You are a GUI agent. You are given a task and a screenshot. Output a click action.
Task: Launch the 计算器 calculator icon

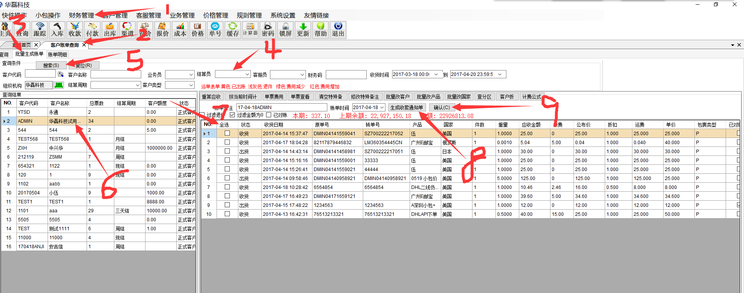point(250,30)
